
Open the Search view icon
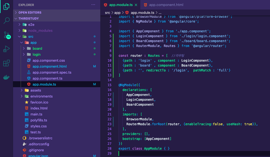tap(6, 20)
